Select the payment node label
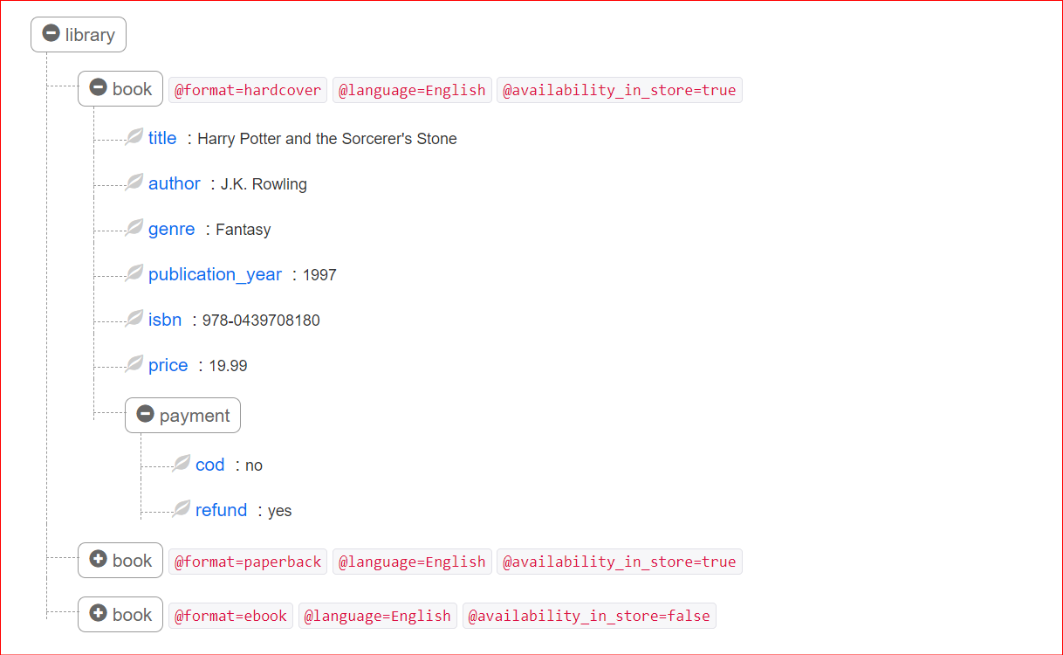1063x655 pixels. [192, 414]
